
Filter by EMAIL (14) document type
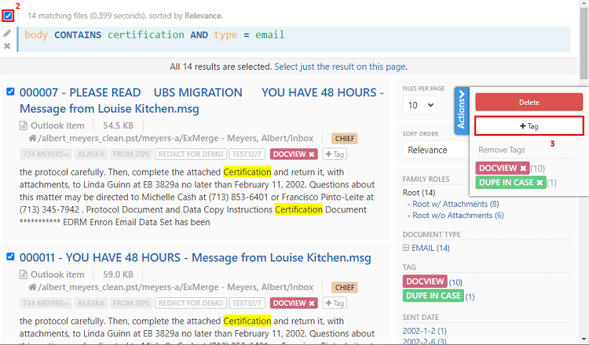pyautogui.click(x=430, y=248)
